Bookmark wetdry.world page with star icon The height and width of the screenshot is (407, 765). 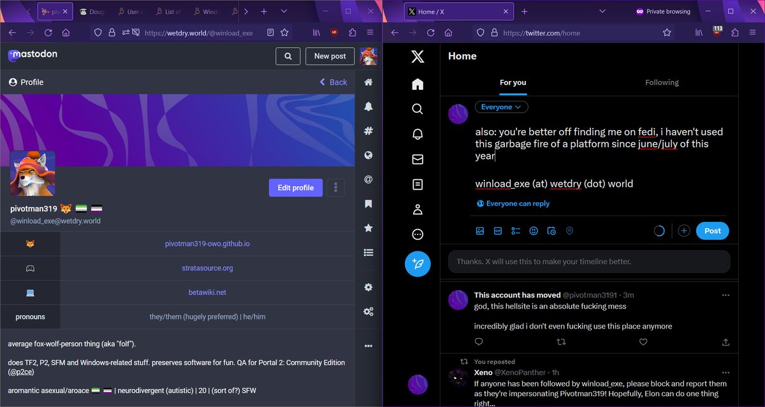point(284,33)
